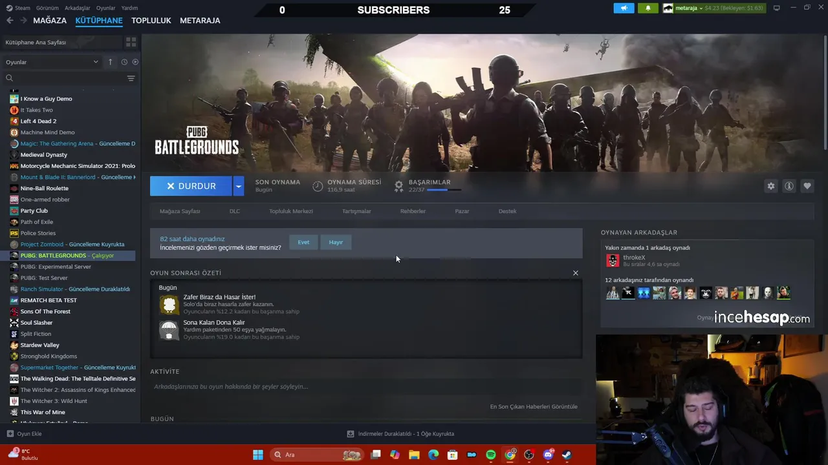Open the Tartışmalar link
The height and width of the screenshot is (465, 828).
point(356,211)
